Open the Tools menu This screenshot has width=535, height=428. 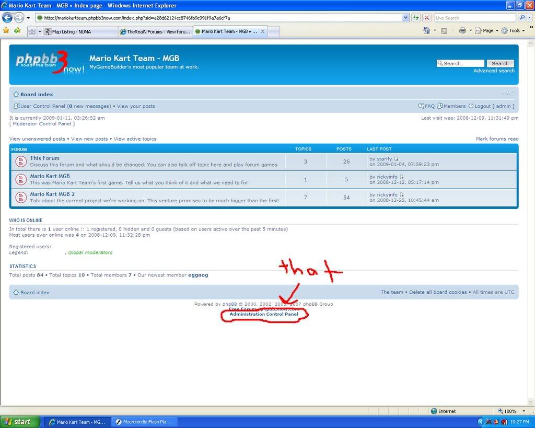(x=513, y=31)
